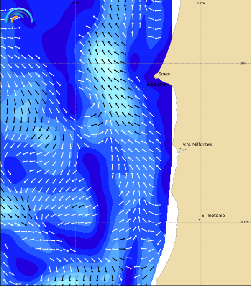Click the 38°N latitude label
251x286 pixels.
click(243, 64)
